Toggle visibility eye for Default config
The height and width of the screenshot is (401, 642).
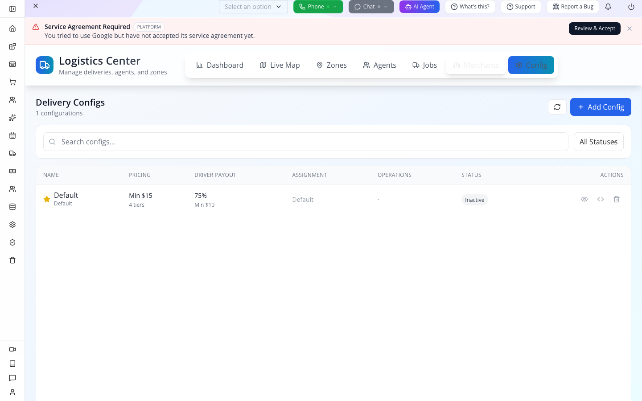click(584, 199)
